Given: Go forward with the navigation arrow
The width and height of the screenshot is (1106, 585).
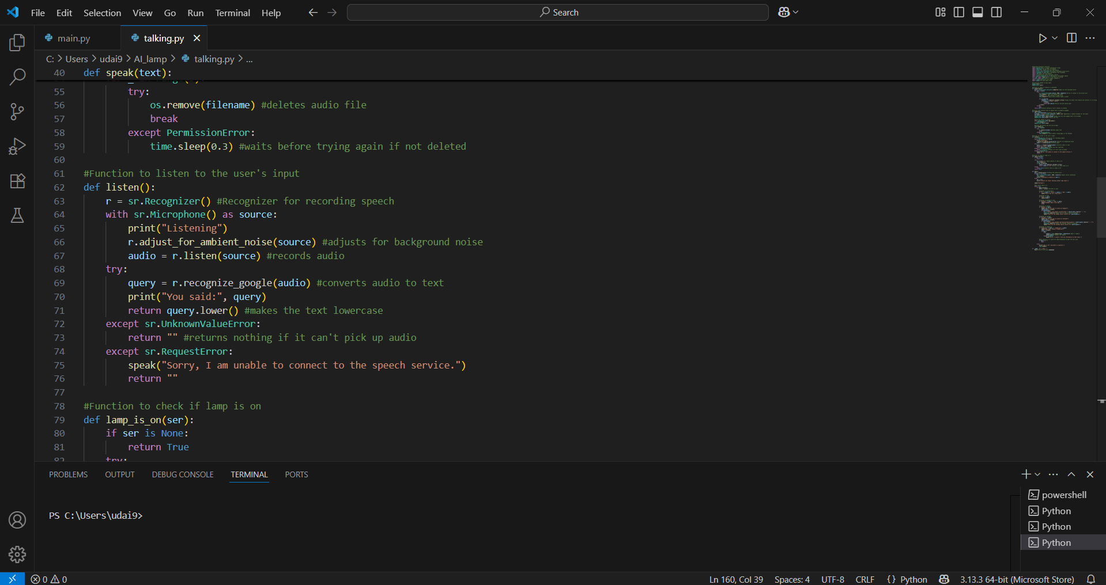Looking at the screenshot, I should pos(332,12).
